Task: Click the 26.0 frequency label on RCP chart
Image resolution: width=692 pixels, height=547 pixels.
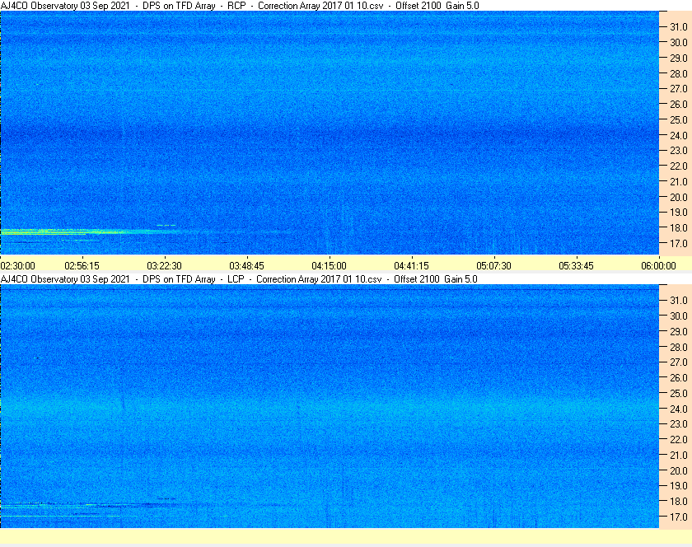Action: pos(679,104)
